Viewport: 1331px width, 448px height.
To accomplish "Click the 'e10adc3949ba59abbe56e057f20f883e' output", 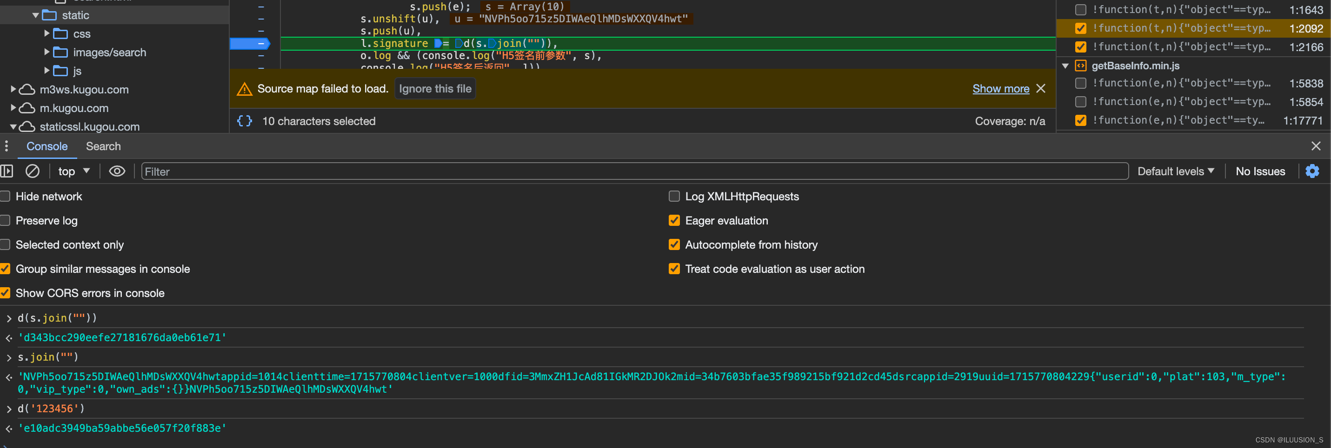I will pyautogui.click(x=122, y=428).
